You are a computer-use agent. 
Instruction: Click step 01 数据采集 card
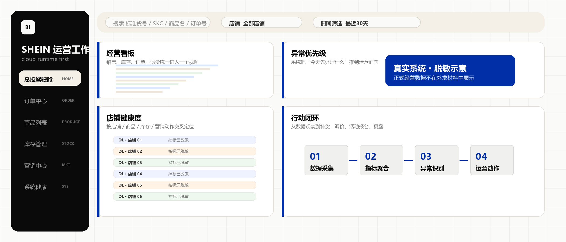click(326, 160)
